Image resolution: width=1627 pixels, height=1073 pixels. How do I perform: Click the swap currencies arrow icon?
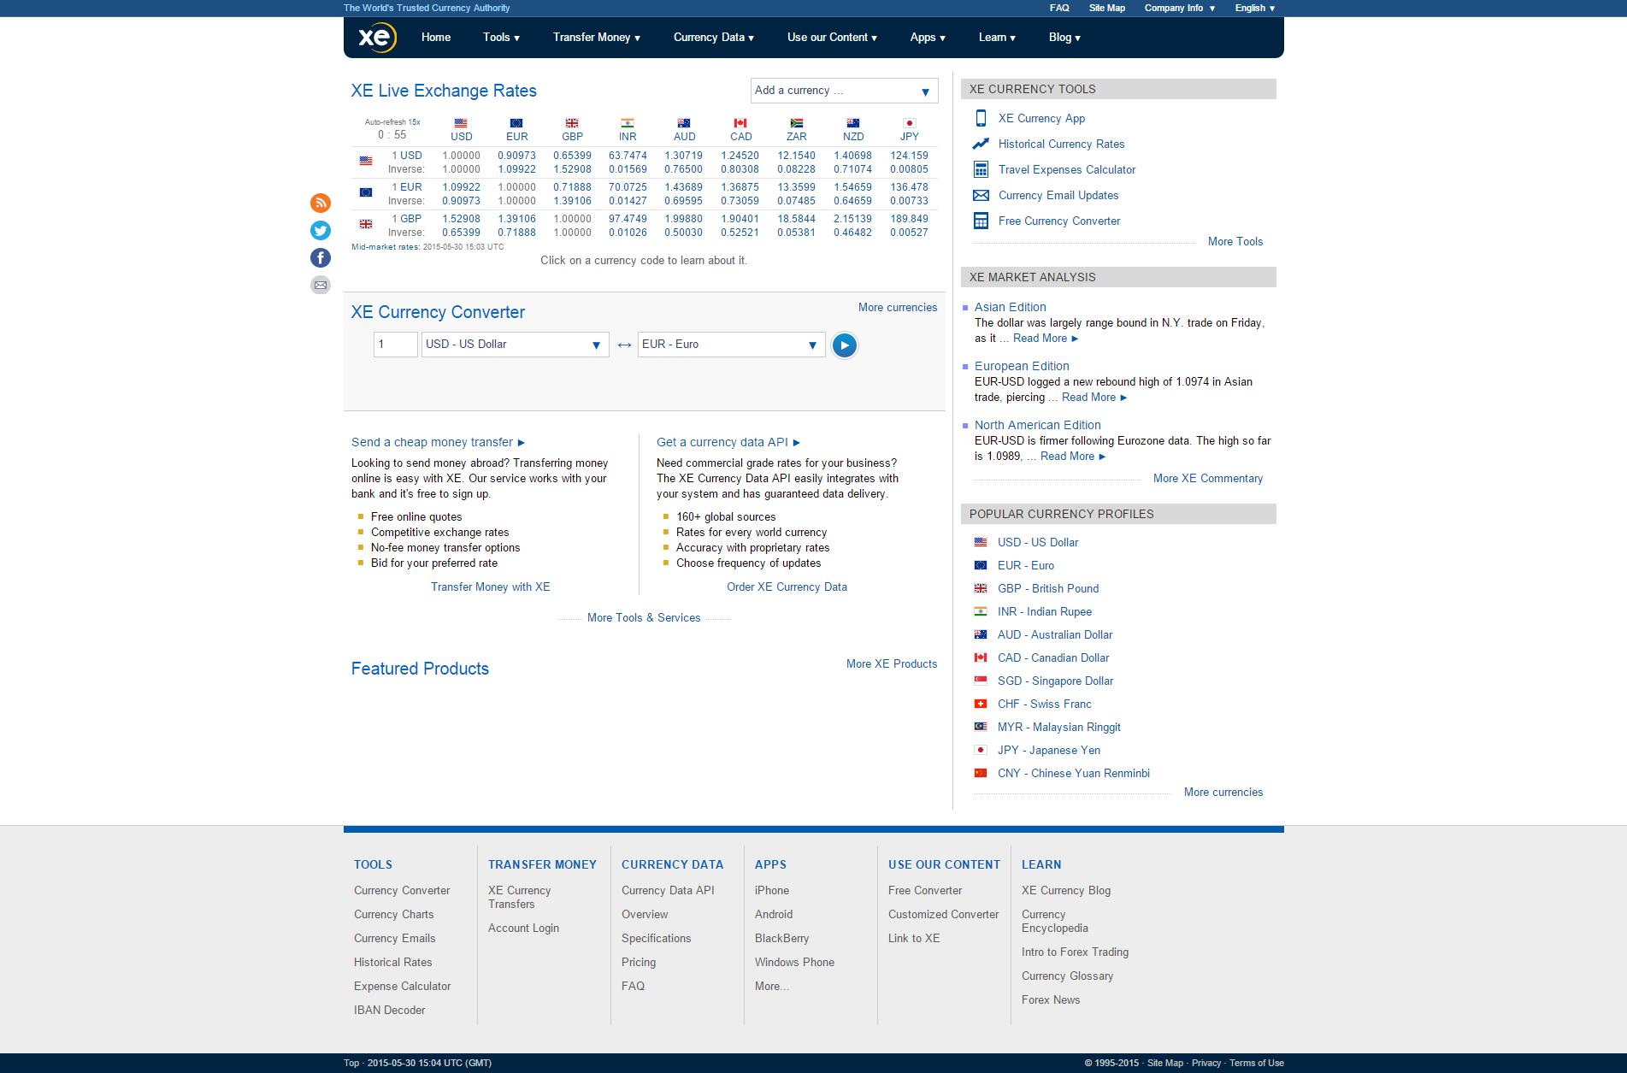coord(624,345)
